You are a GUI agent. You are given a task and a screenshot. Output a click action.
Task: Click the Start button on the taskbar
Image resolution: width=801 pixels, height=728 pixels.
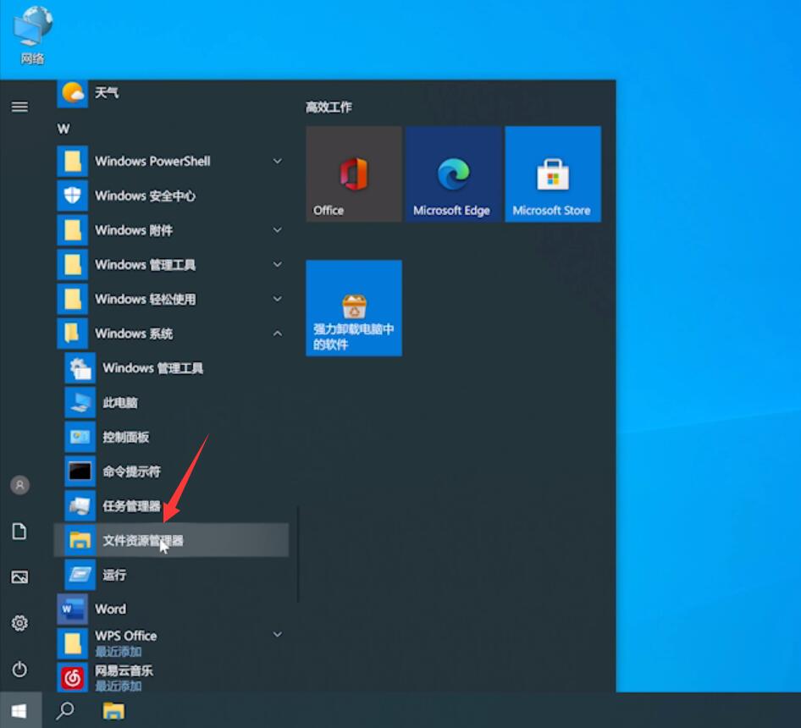(19, 710)
